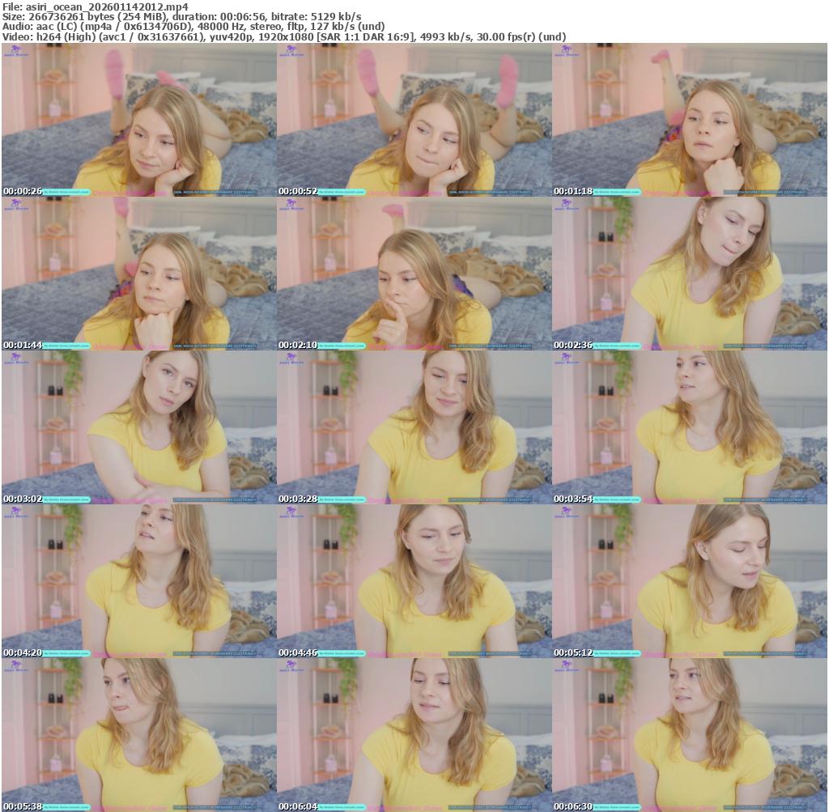The image size is (829, 812).
Task: Select the thumbnail frame stamped 00:04:20
Action: tap(139, 581)
